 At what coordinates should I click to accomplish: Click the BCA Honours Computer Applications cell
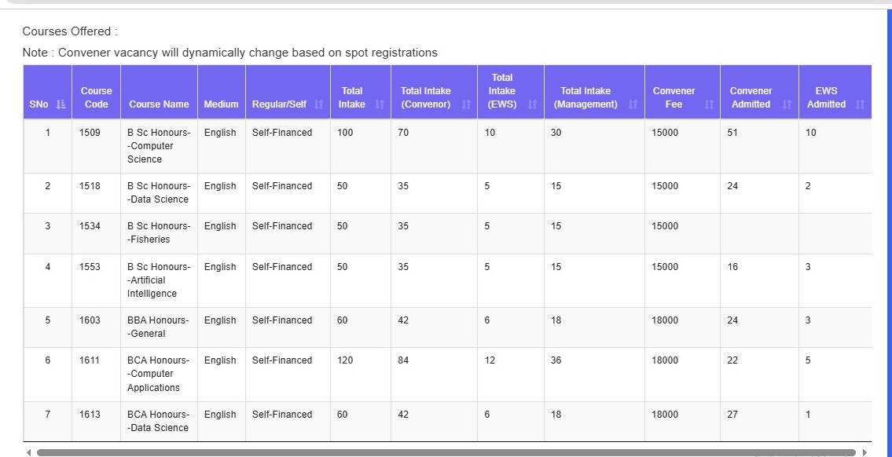click(x=159, y=374)
